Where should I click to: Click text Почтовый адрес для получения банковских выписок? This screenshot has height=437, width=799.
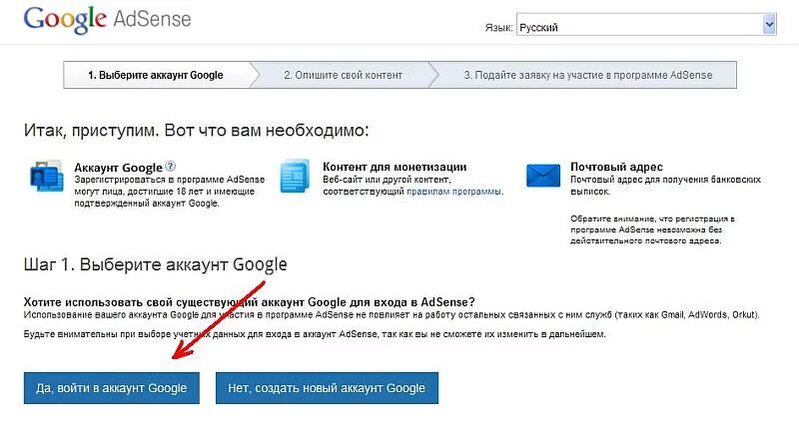[x=665, y=186]
